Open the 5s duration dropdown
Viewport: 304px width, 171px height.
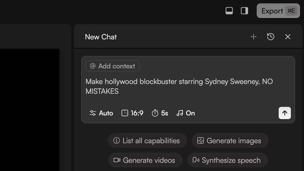click(160, 113)
